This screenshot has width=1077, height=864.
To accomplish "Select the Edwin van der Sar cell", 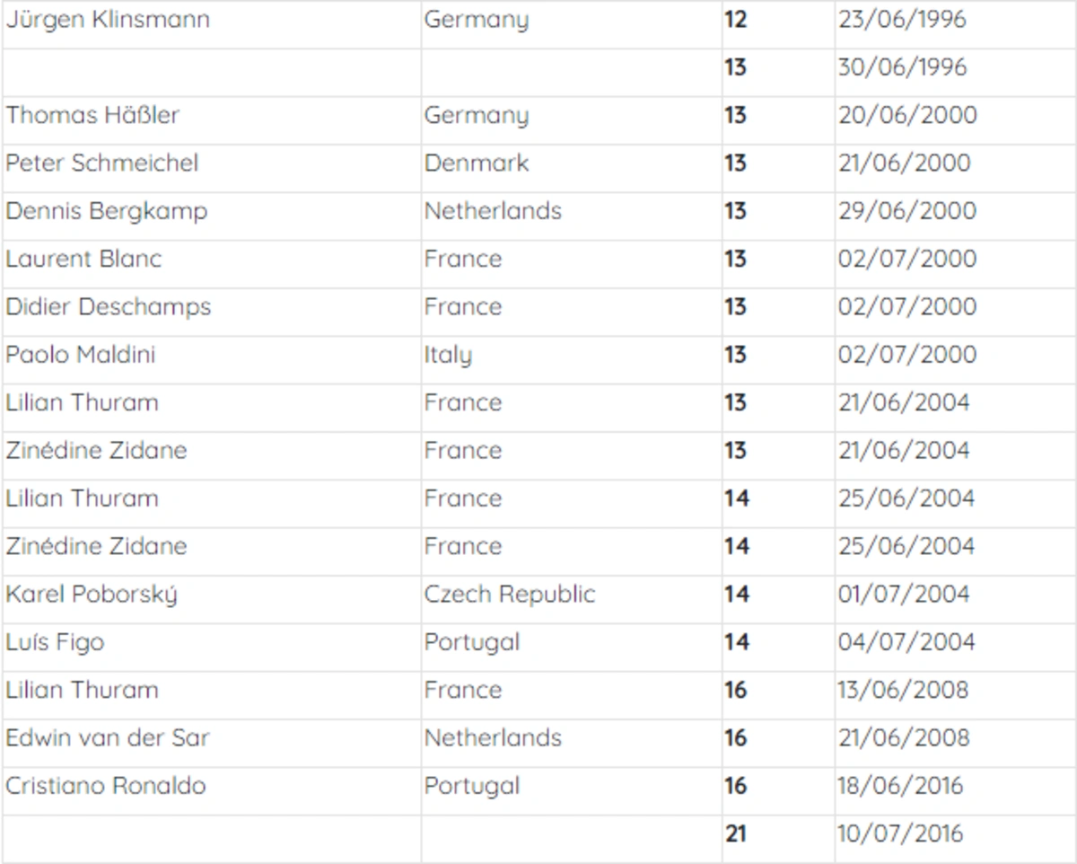I will 108,738.
